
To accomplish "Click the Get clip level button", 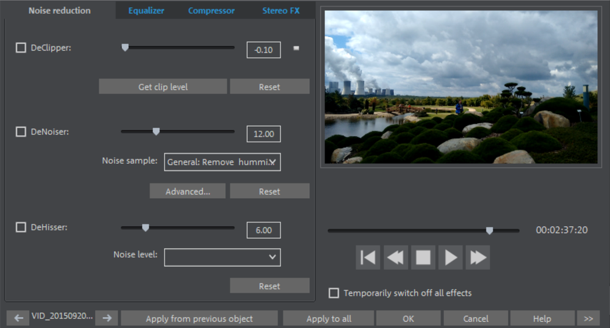I will pyautogui.click(x=163, y=87).
